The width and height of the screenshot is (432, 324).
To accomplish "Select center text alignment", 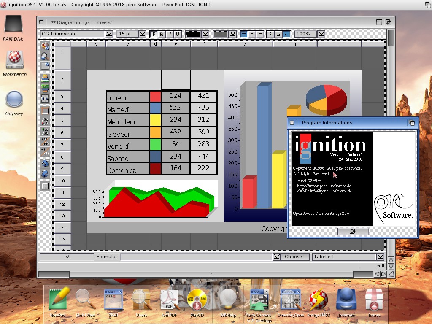I will (252, 34).
